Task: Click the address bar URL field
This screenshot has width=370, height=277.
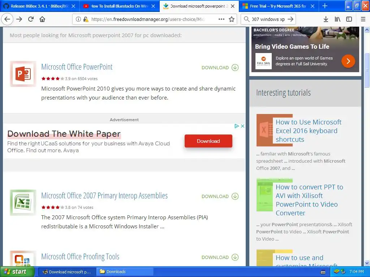Action: coord(147,19)
